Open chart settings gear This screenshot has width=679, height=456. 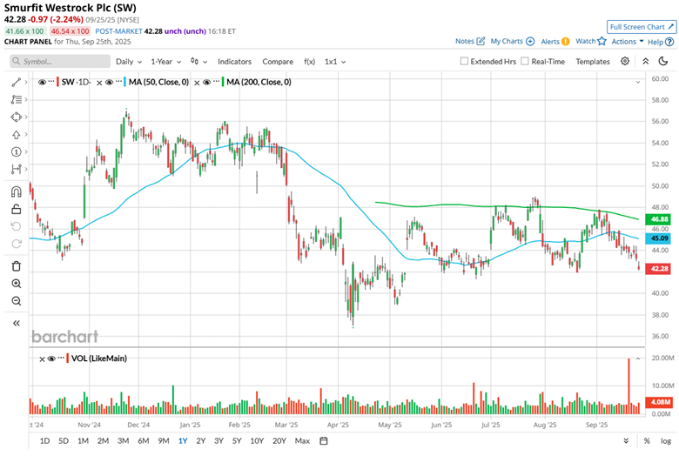pos(625,62)
